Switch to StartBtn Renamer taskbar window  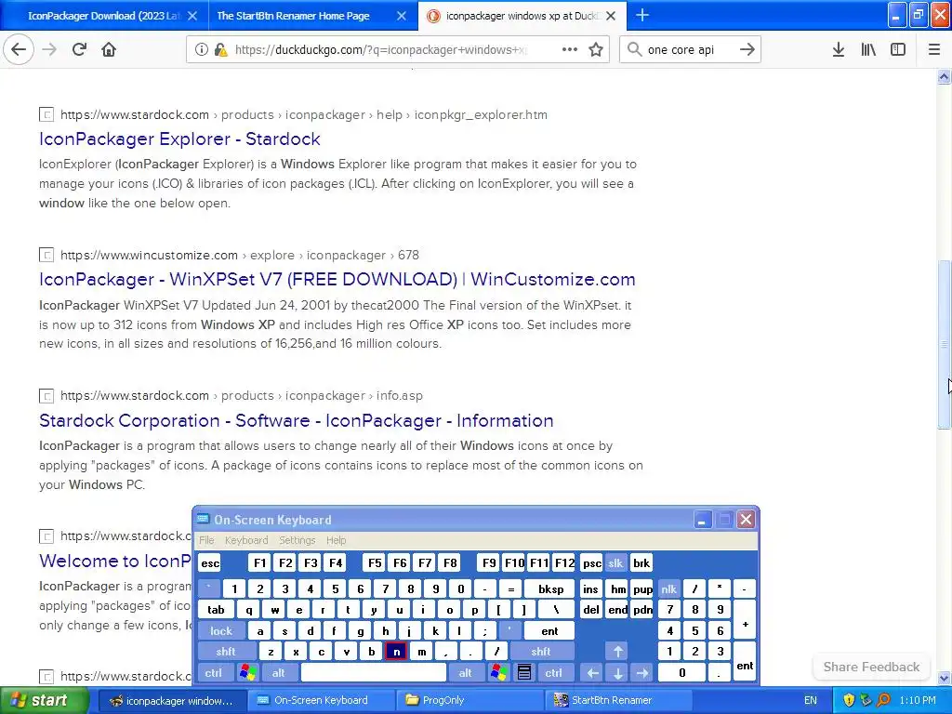tap(619, 700)
